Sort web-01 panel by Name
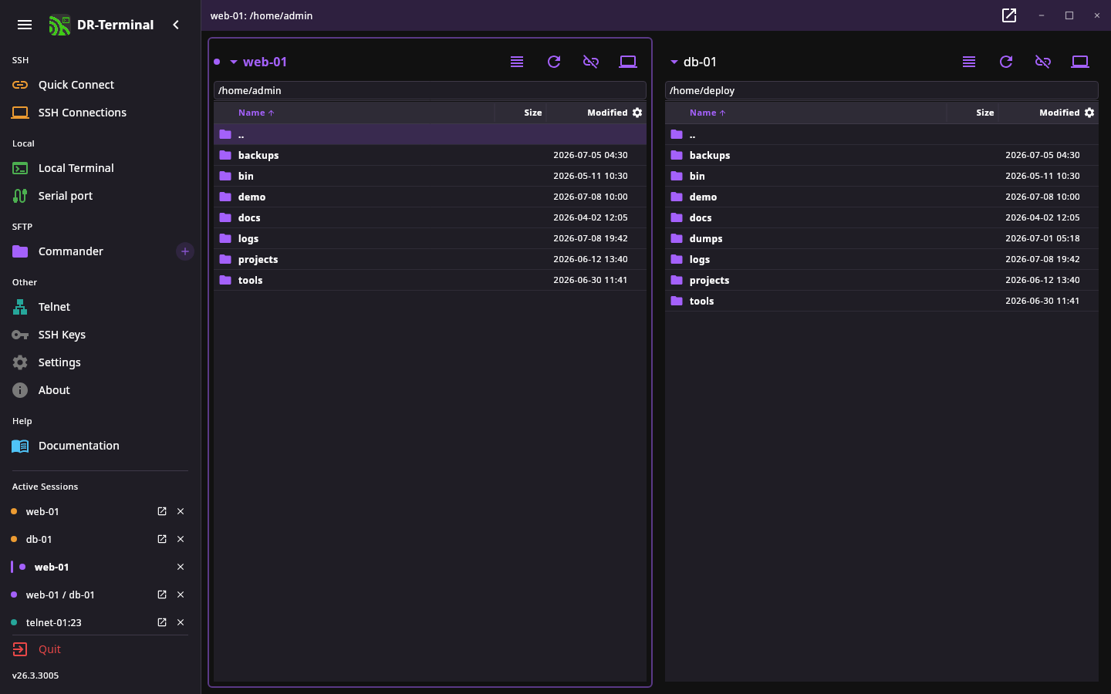The width and height of the screenshot is (1111, 694). (256, 113)
